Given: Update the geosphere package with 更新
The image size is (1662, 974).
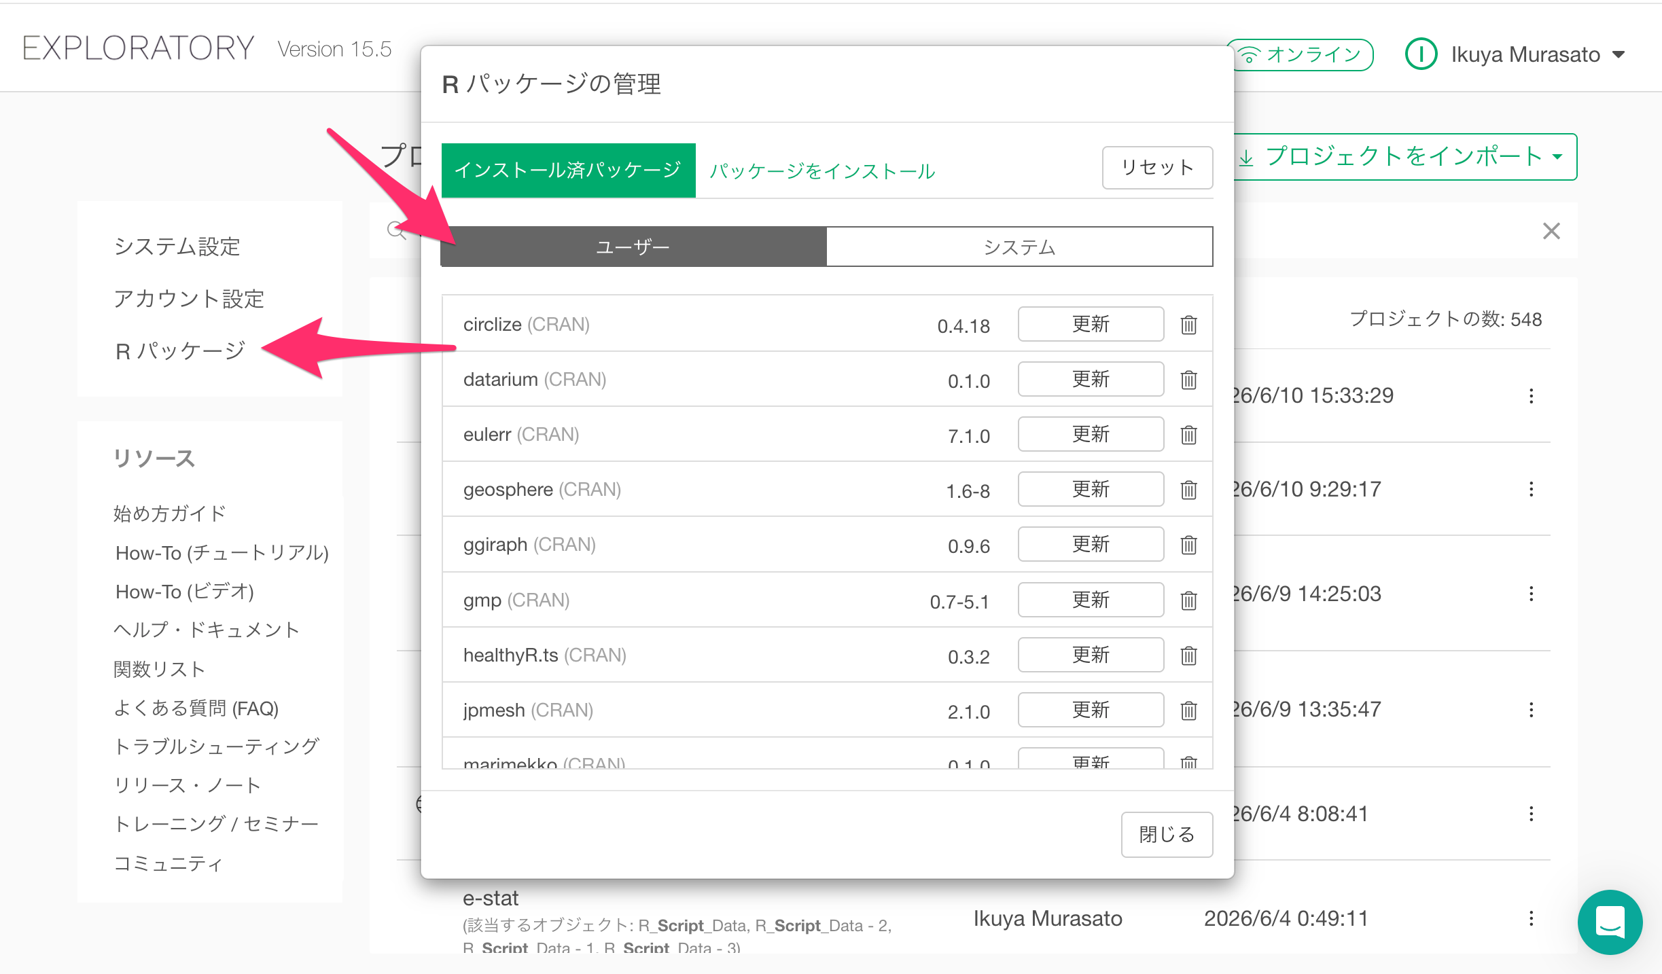Looking at the screenshot, I should coord(1091,489).
